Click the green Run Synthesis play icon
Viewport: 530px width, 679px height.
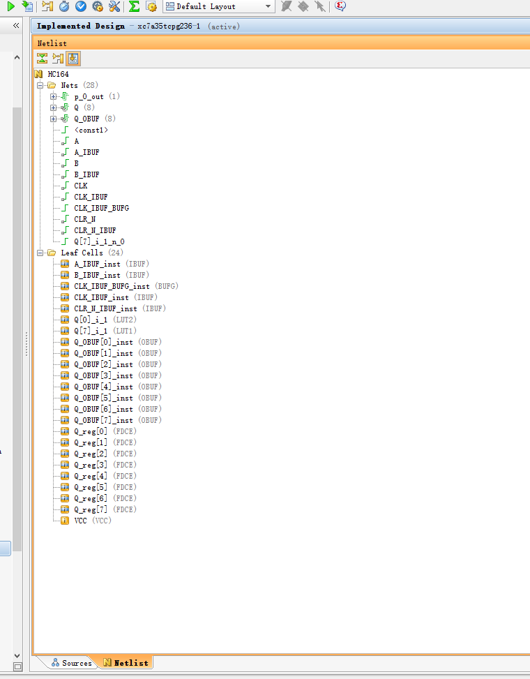click(x=11, y=6)
